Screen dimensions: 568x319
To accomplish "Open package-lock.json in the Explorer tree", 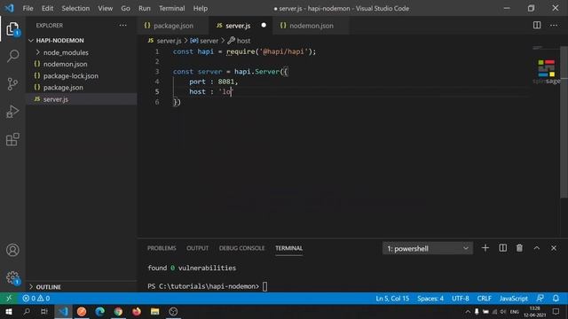I will pyautogui.click(x=82, y=76).
